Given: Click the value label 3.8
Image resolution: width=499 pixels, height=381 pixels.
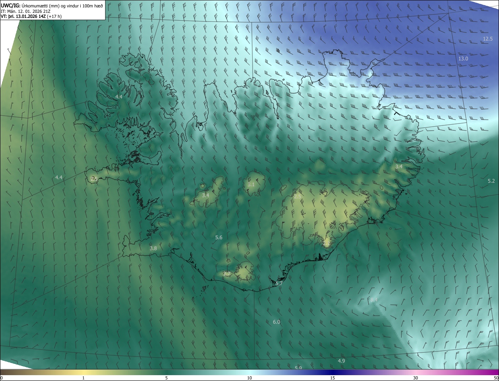Looking at the screenshot, I should click(153, 248).
